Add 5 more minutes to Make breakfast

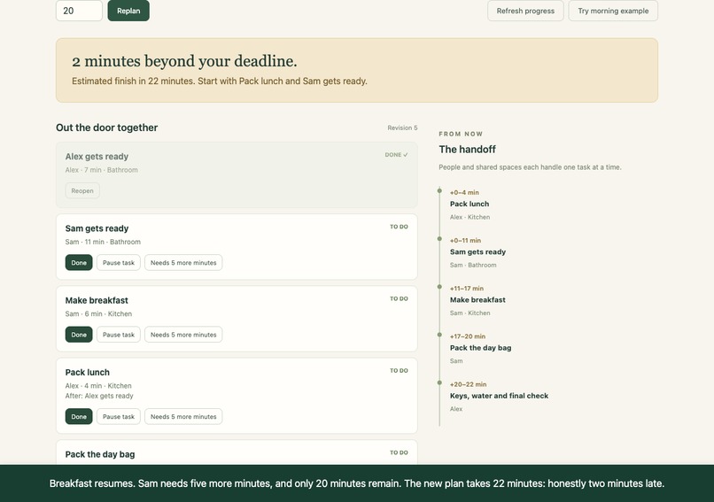coord(183,335)
